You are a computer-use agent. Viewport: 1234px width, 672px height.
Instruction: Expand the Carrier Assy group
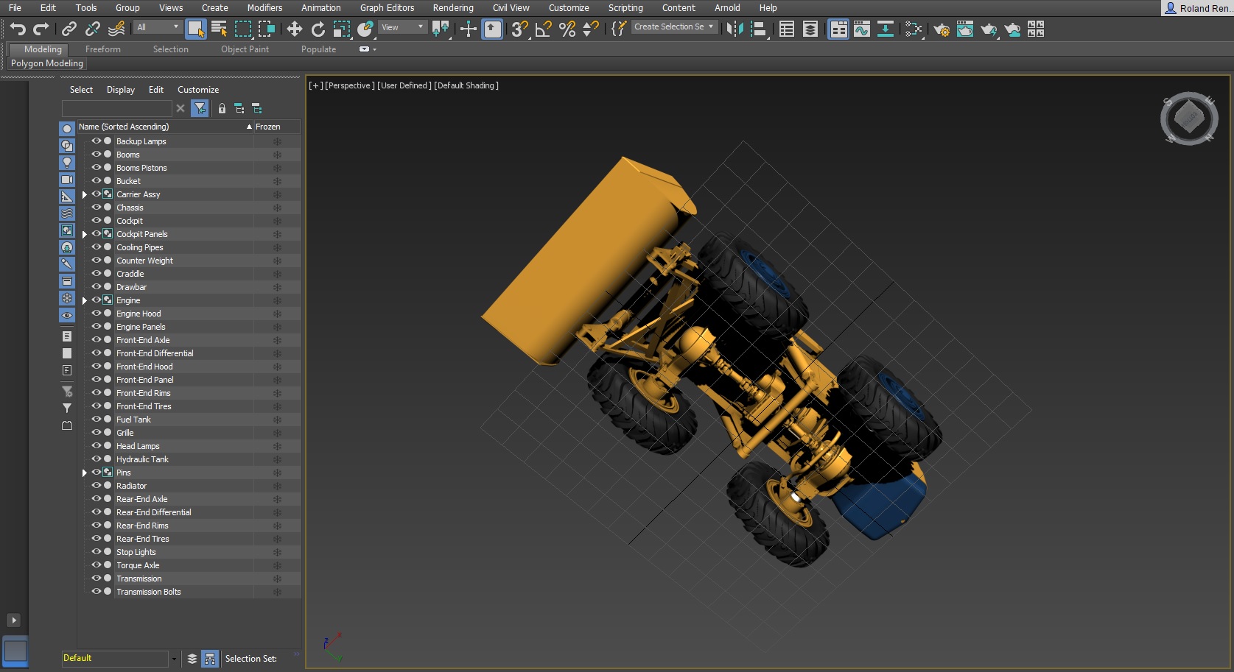(x=85, y=194)
